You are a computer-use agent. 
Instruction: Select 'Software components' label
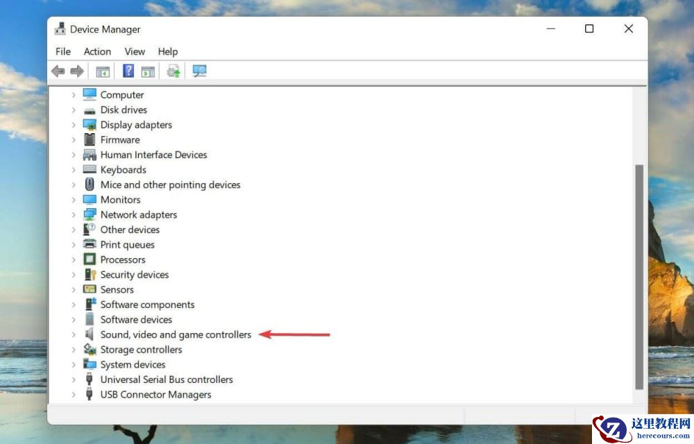pyautogui.click(x=147, y=305)
